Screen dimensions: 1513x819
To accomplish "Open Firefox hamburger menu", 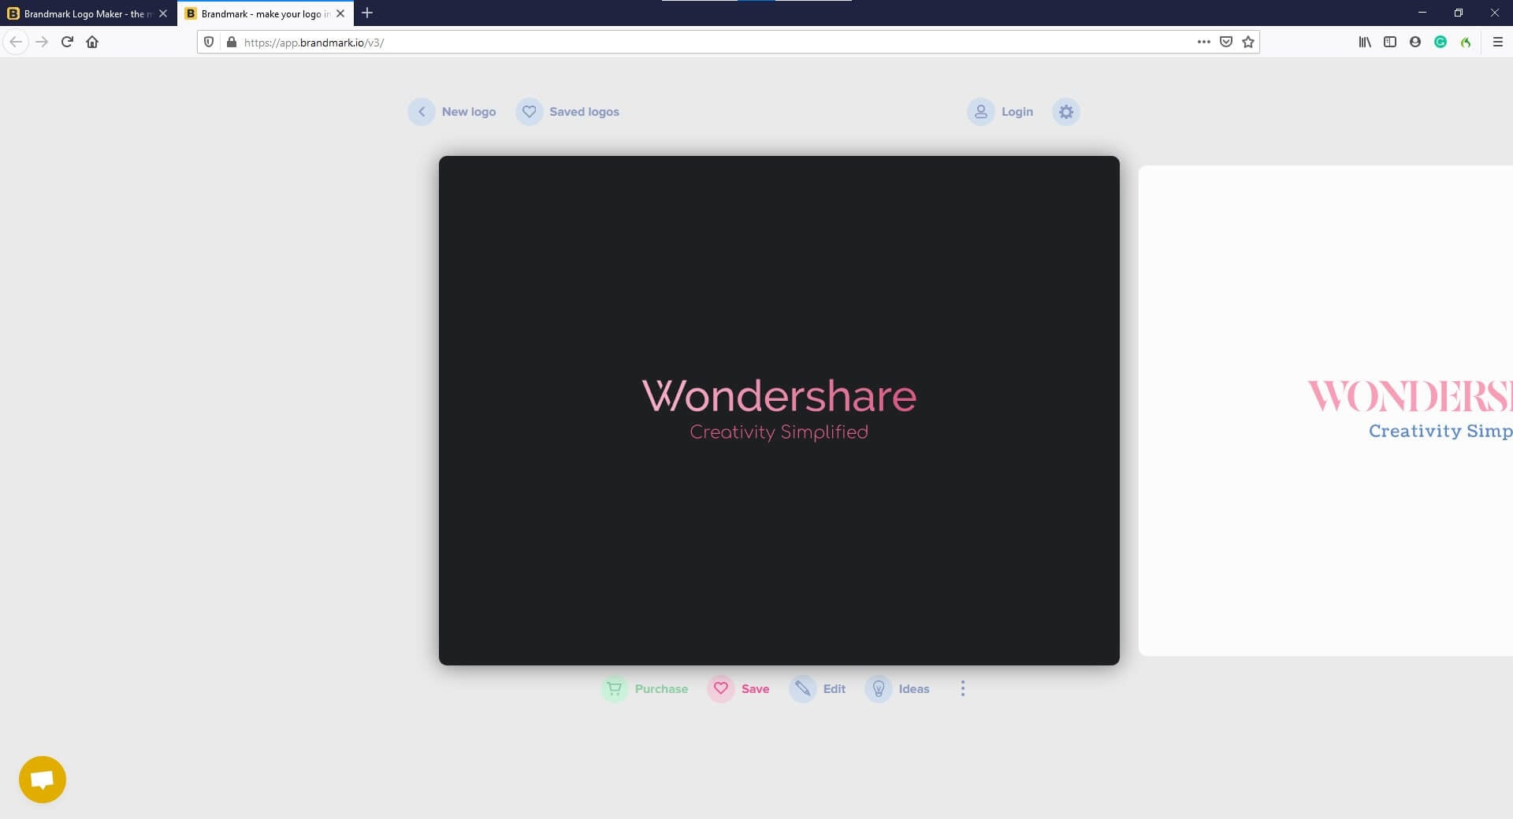I will coord(1498,42).
